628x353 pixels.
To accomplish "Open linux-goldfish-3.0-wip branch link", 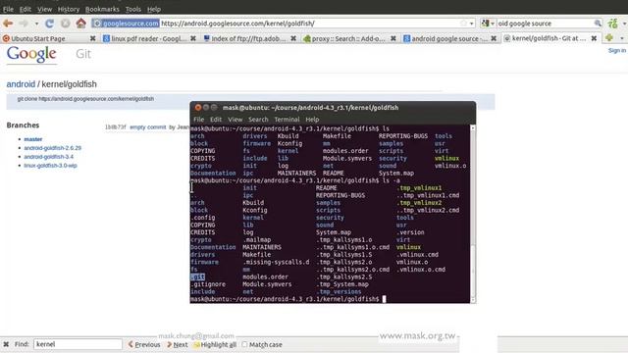I will [50, 166].
